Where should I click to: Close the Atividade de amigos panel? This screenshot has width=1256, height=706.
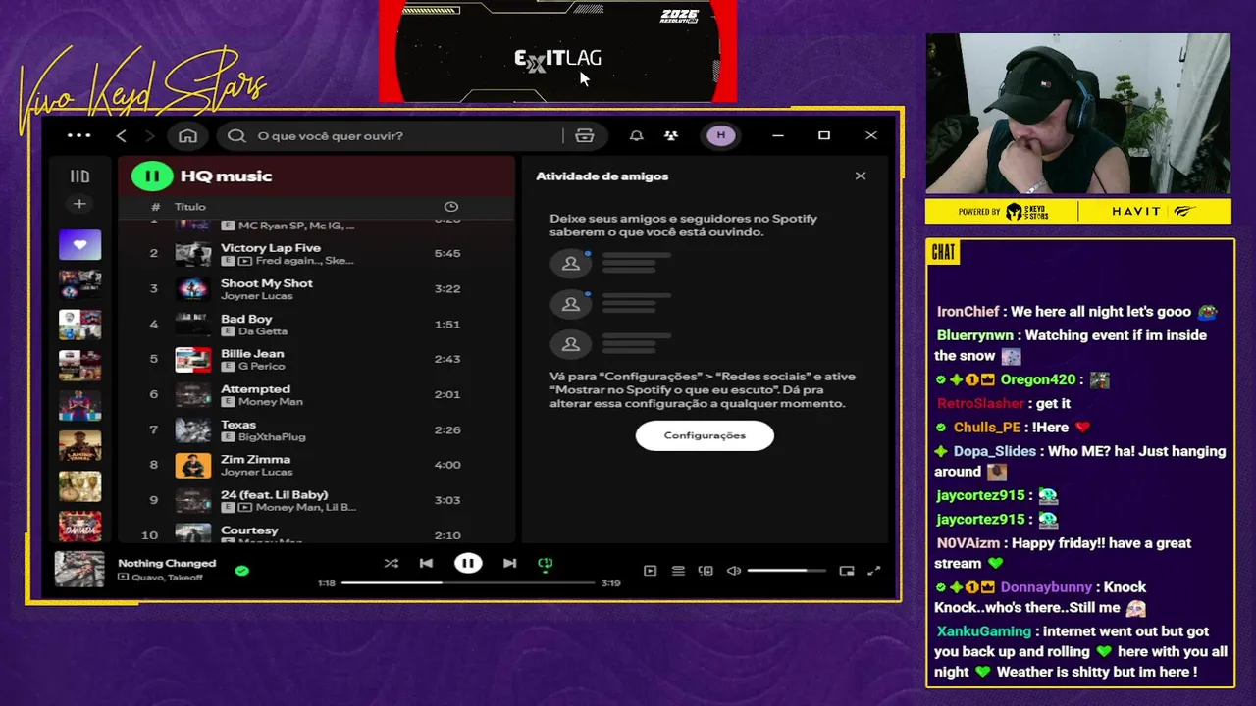[861, 176]
